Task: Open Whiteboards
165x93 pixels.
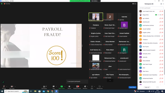Action: coord(100,87)
